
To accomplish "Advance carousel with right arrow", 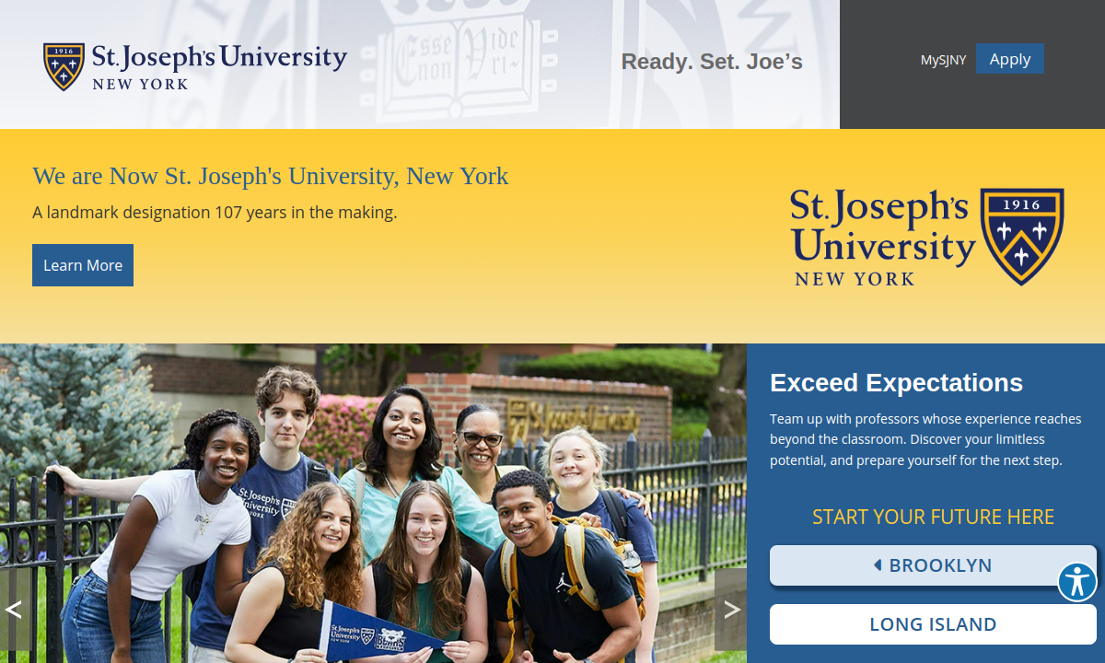I will tap(731, 610).
